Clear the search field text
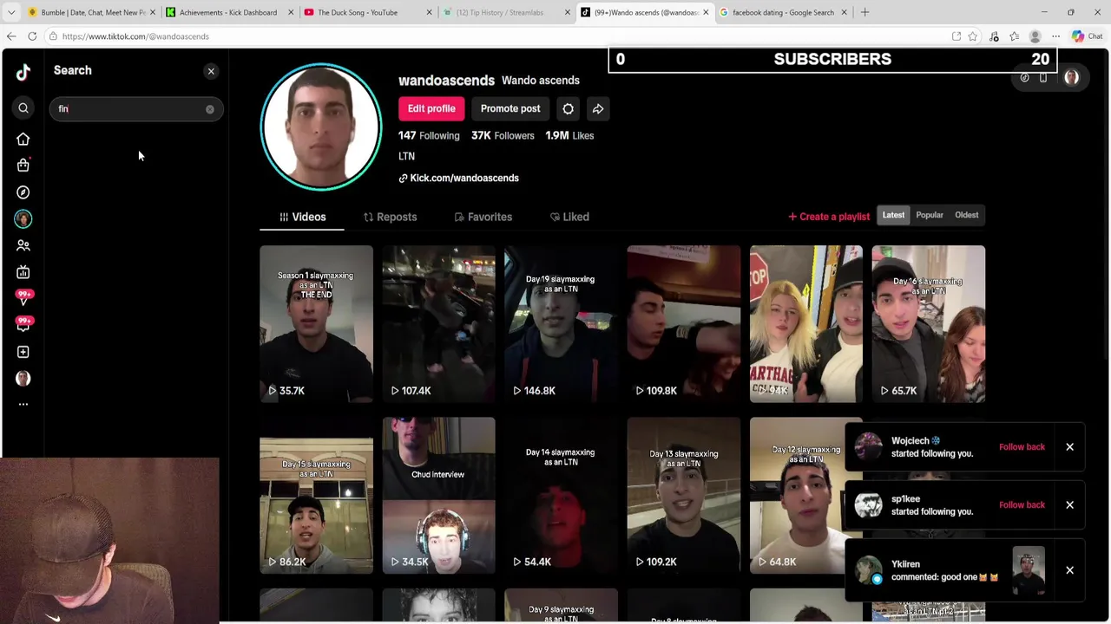Image resolution: width=1111 pixels, height=624 pixels. point(209,109)
